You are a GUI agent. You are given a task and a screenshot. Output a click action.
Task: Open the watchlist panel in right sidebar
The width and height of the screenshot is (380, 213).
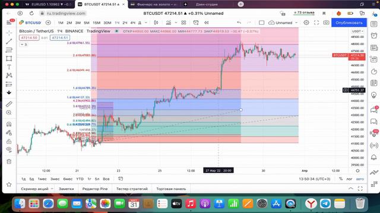[374, 24]
